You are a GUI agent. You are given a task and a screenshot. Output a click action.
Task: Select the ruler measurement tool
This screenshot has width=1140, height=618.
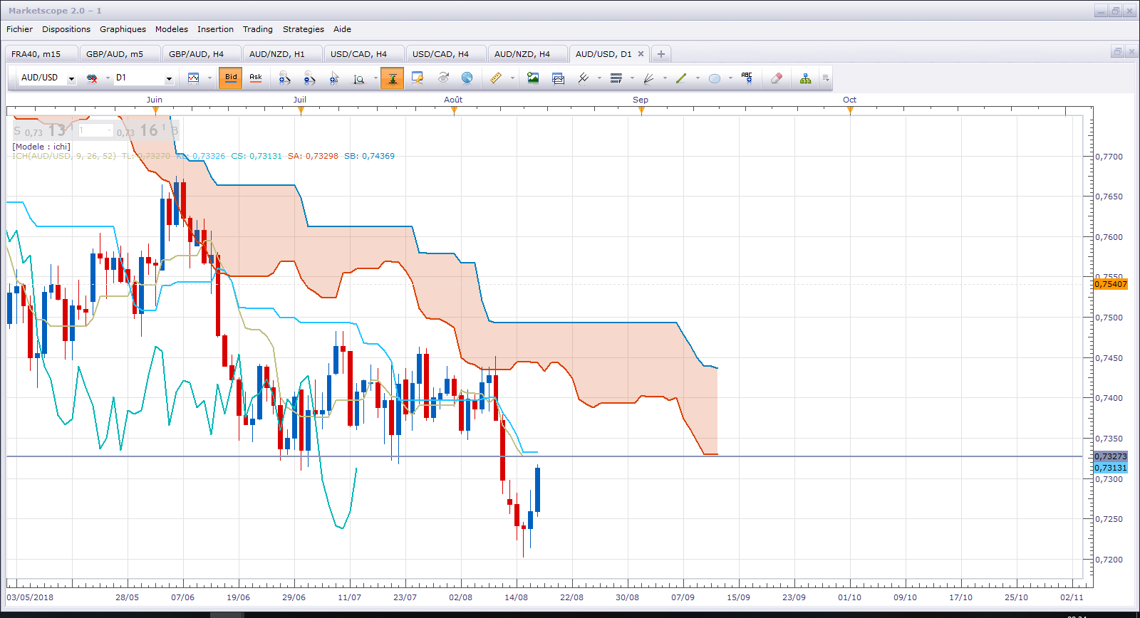tap(496, 78)
